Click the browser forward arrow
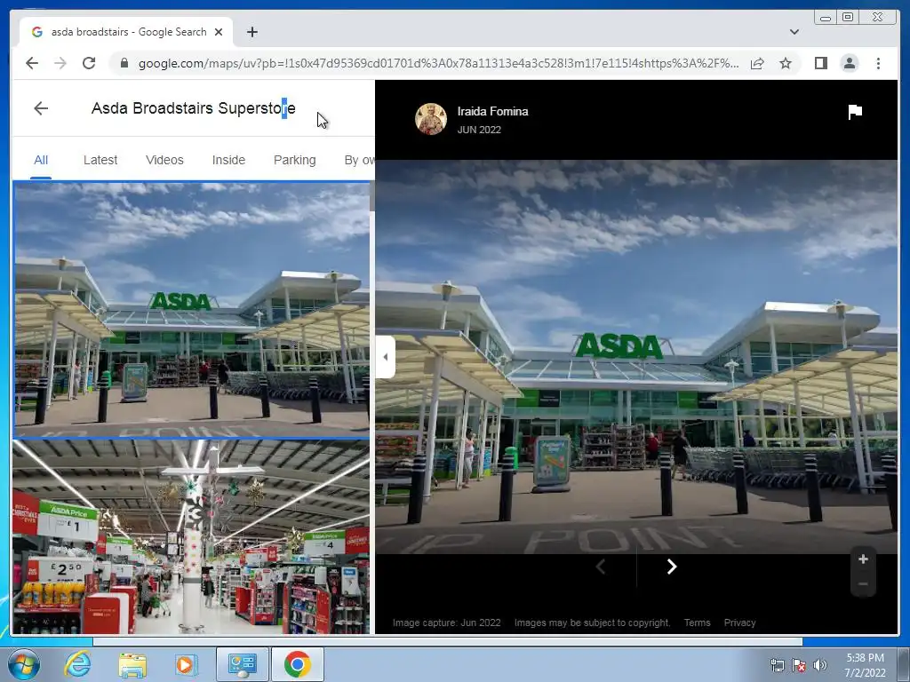This screenshot has width=910, height=682. point(60,63)
